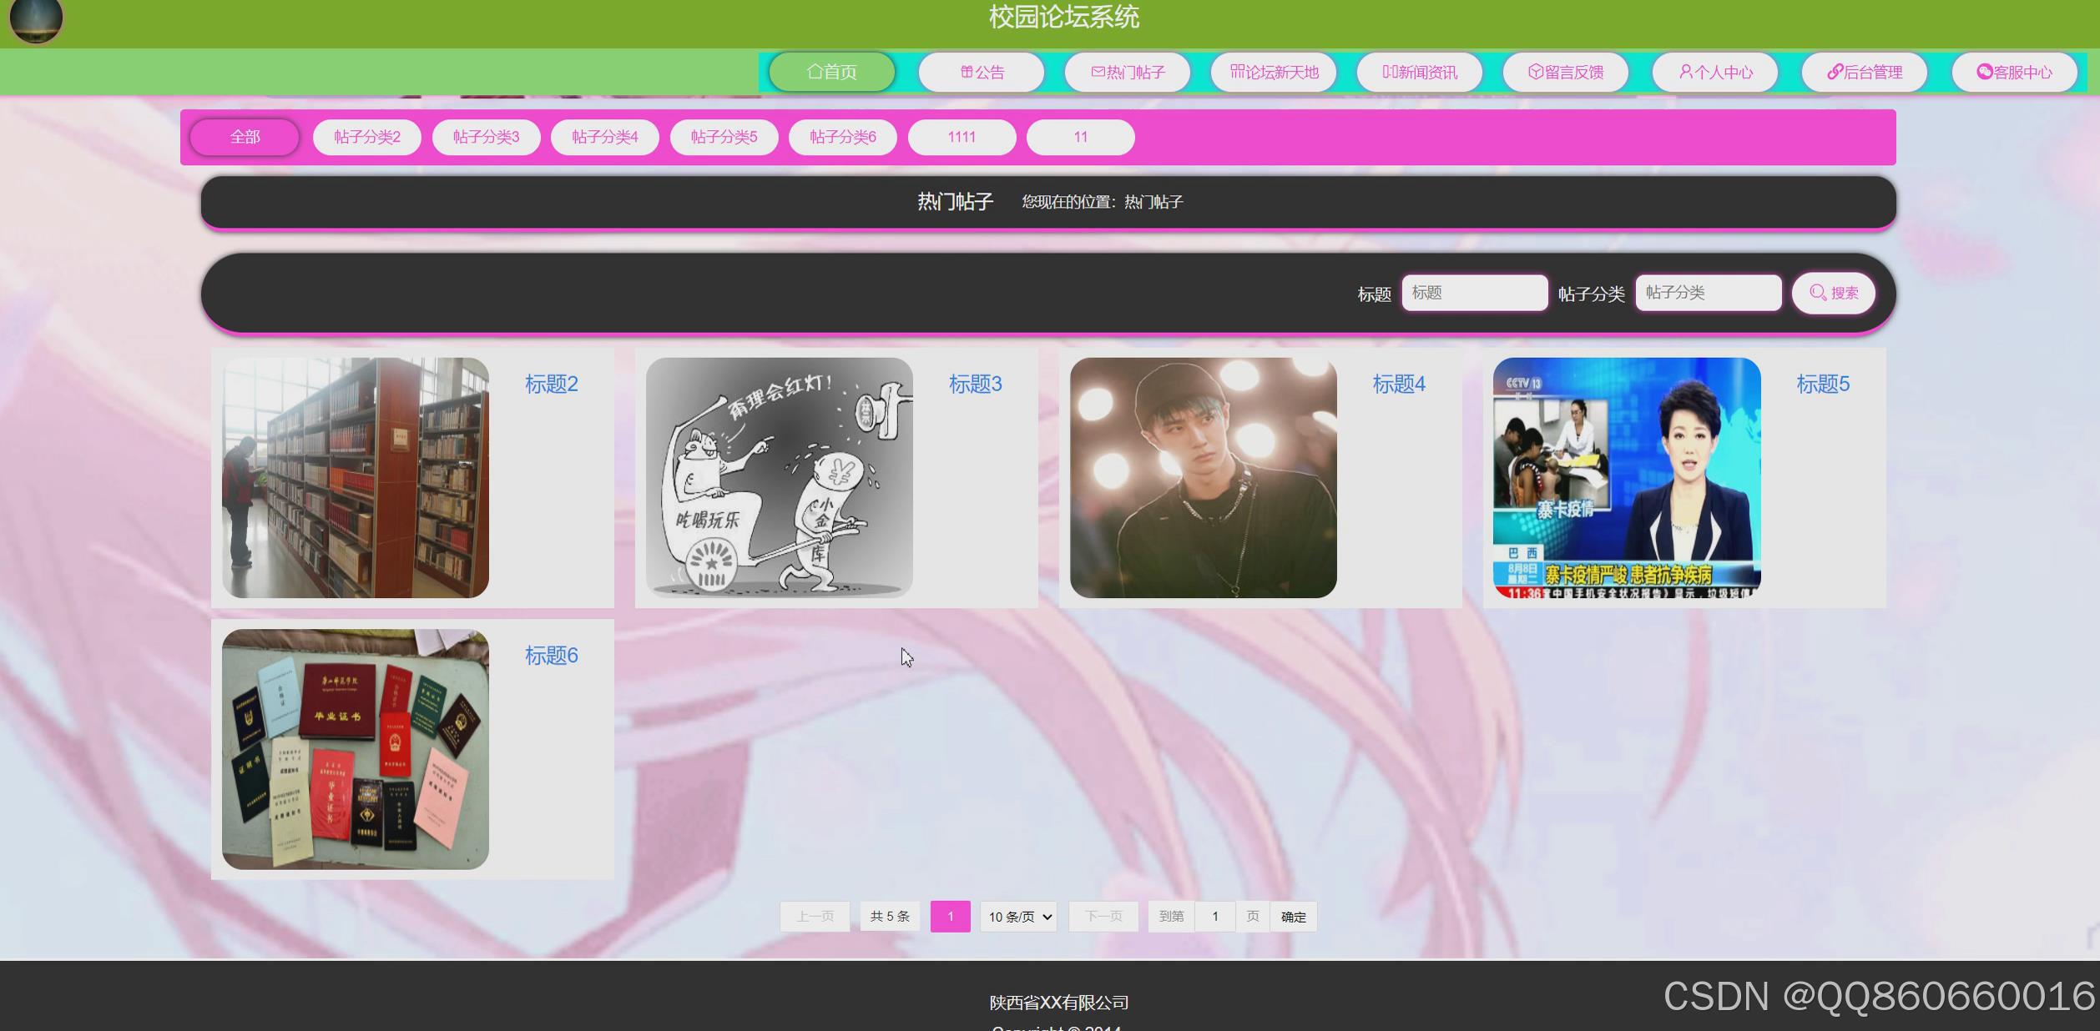
Task: Open the certificates thumbnail of 标题6
Action: pyautogui.click(x=356, y=749)
